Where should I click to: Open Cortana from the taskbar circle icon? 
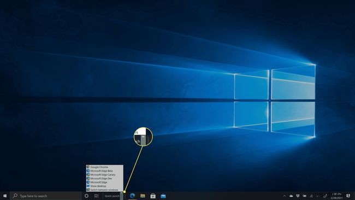tap(86, 196)
